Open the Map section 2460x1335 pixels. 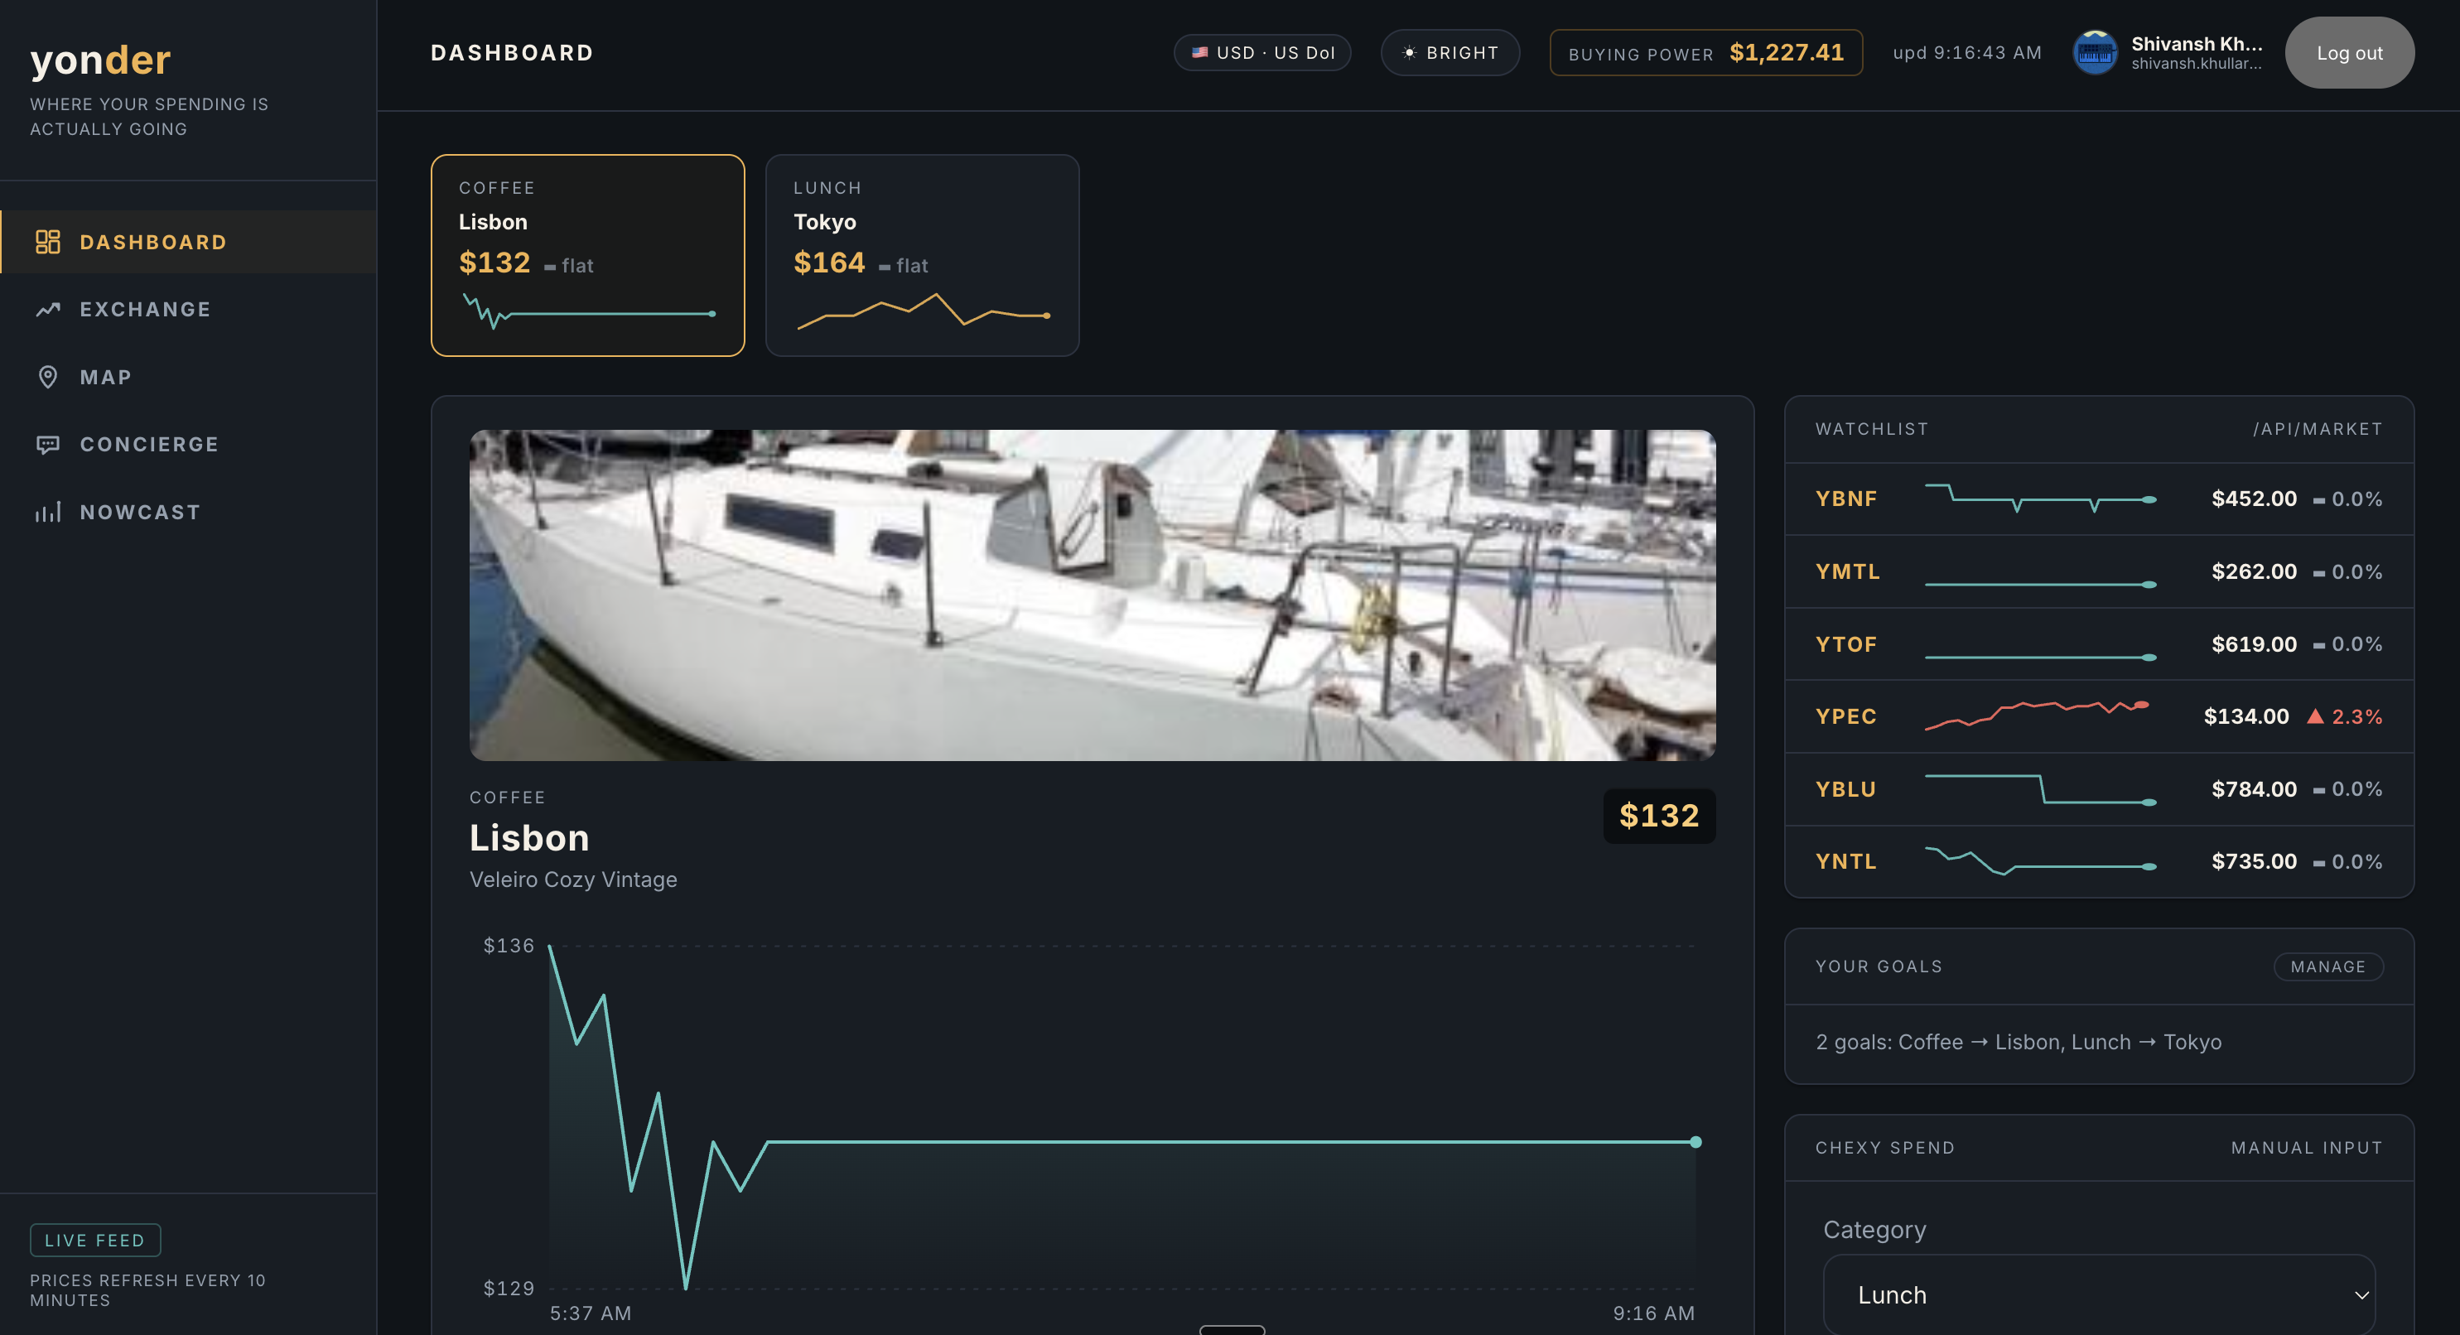[189, 377]
